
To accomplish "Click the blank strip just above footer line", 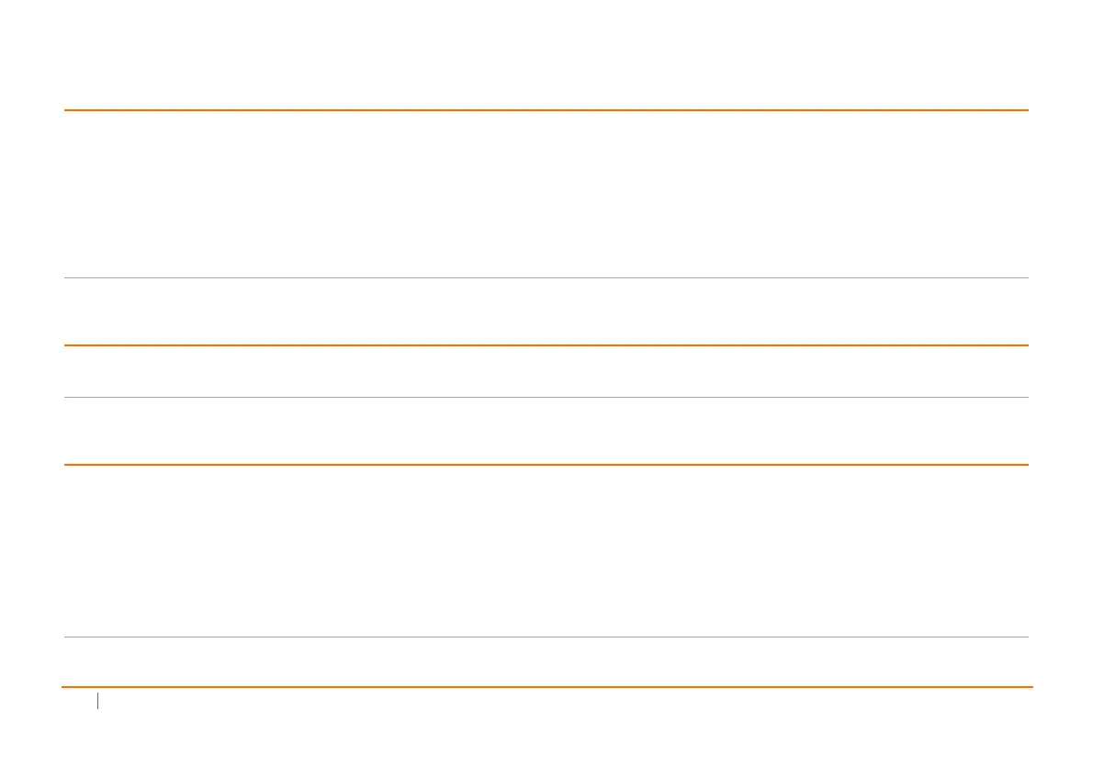I will click(x=546, y=662).
